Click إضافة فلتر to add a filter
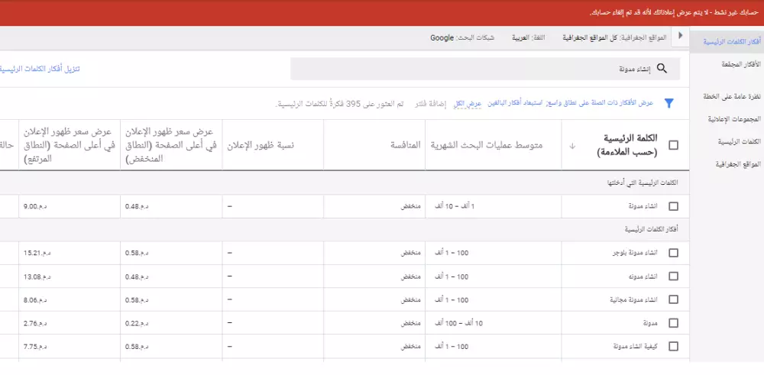 coord(431,104)
